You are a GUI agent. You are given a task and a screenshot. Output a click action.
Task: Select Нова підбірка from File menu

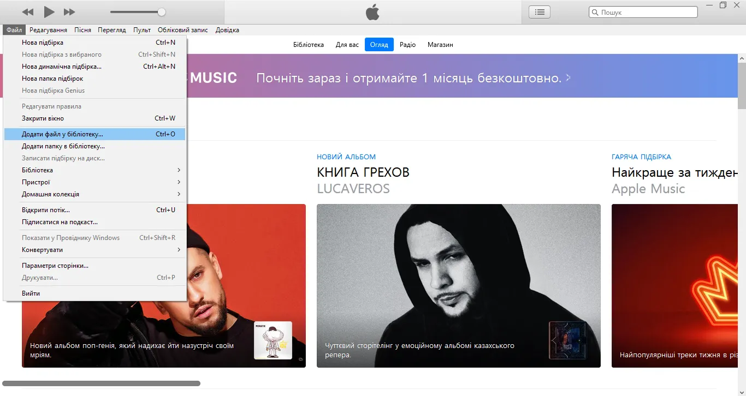[95, 43]
